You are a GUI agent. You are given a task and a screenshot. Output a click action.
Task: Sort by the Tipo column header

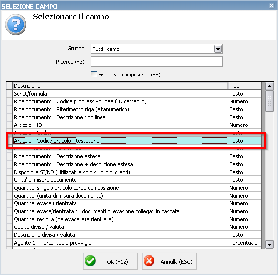click(245, 86)
